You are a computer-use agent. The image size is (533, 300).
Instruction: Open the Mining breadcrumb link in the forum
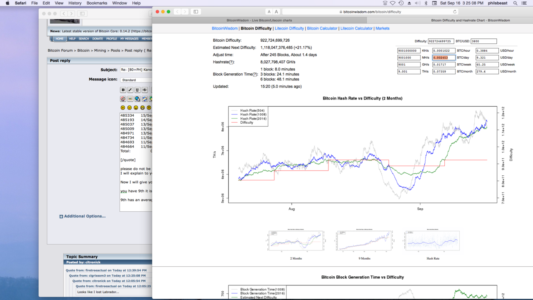click(100, 50)
